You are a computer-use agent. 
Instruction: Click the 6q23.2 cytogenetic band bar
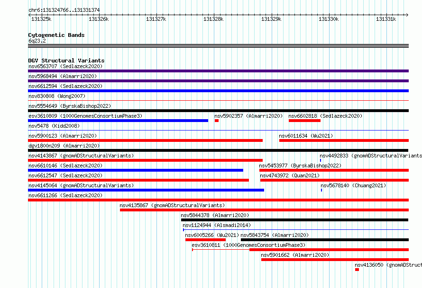(218, 46)
